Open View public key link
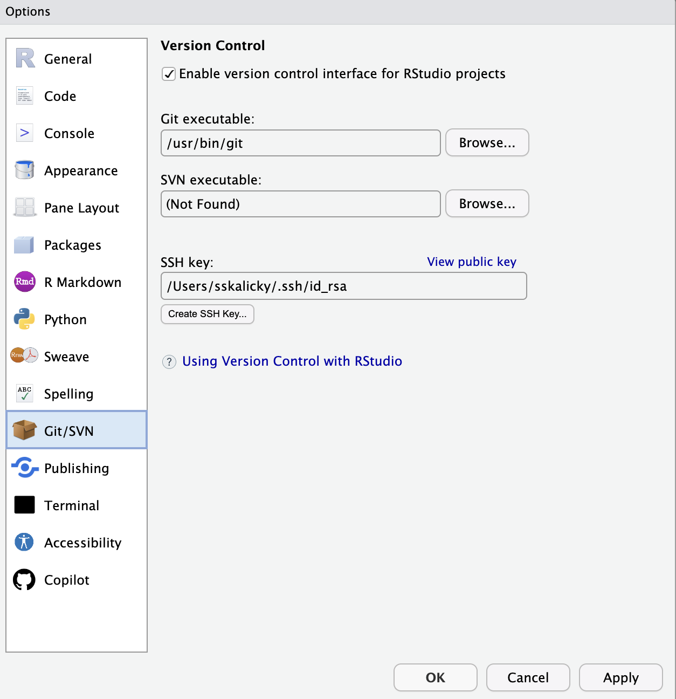This screenshot has height=699, width=676. click(472, 262)
